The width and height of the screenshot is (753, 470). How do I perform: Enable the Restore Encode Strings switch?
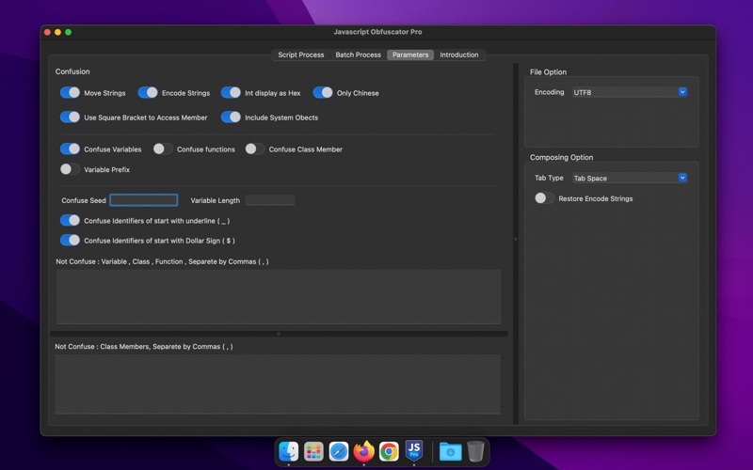(544, 198)
